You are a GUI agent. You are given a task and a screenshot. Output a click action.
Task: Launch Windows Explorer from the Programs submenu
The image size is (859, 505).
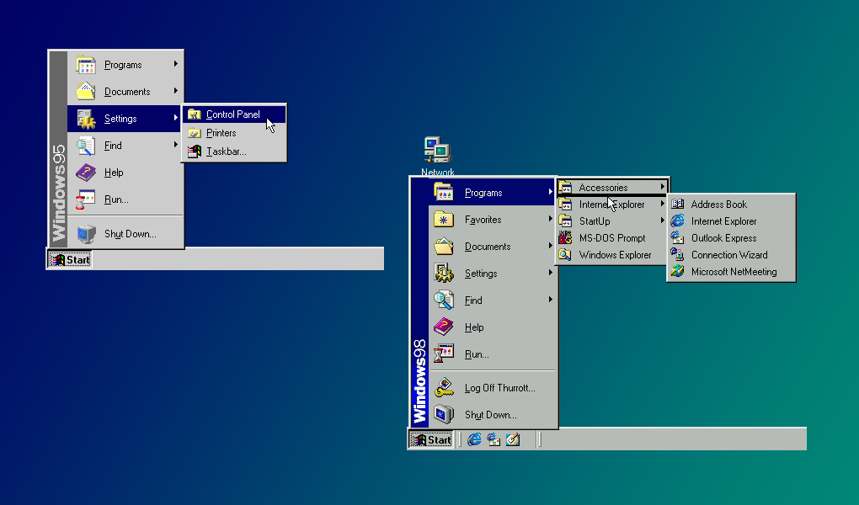coord(615,254)
